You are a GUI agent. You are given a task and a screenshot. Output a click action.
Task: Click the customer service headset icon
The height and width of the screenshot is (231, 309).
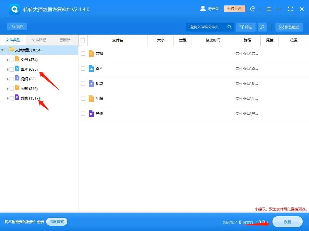pyautogui.click(x=253, y=9)
